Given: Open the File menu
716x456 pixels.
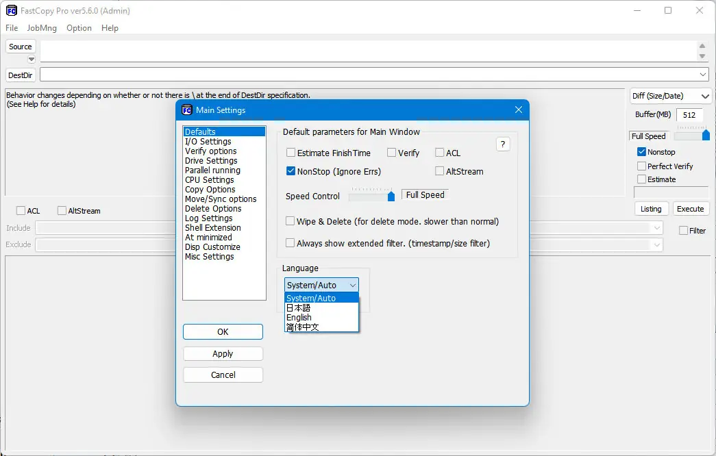Looking at the screenshot, I should point(12,28).
